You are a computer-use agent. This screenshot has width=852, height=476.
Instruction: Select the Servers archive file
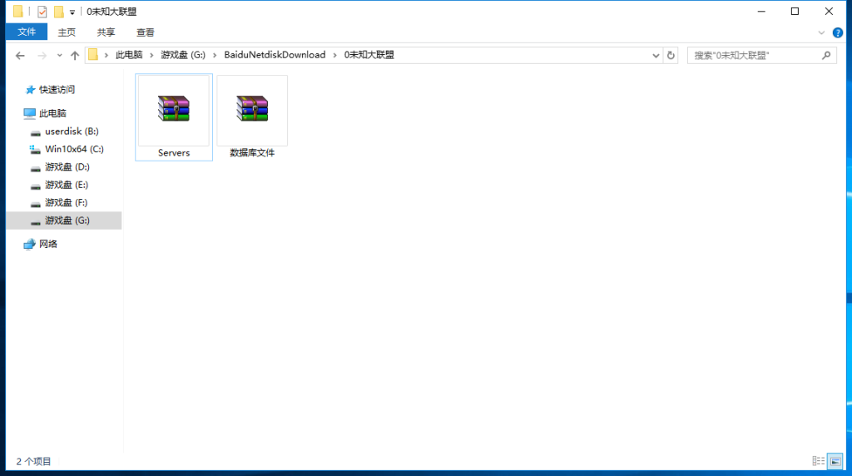(x=174, y=117)
